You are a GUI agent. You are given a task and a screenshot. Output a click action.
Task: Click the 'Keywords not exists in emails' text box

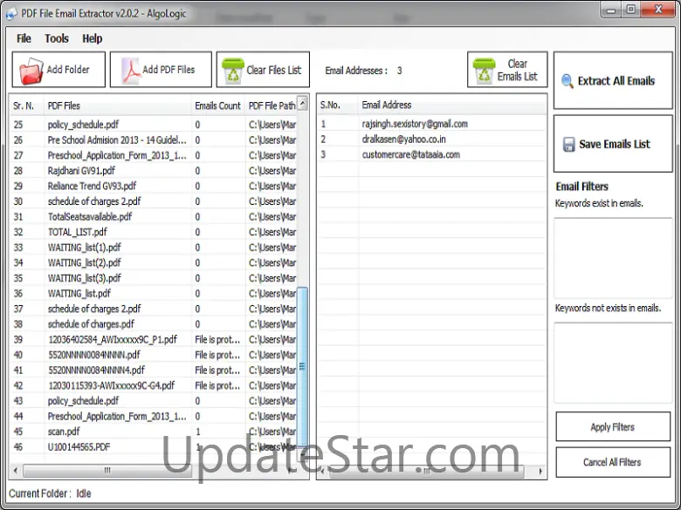(613, 363)
